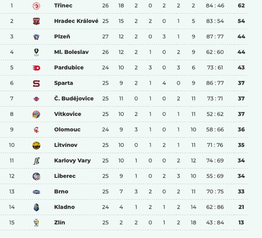
Task: Open the Vítkovice team logo
Action: point(36,114)
